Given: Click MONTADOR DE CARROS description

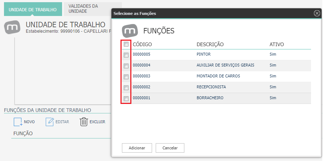Looking at the screenshot, I should (218, 76).
